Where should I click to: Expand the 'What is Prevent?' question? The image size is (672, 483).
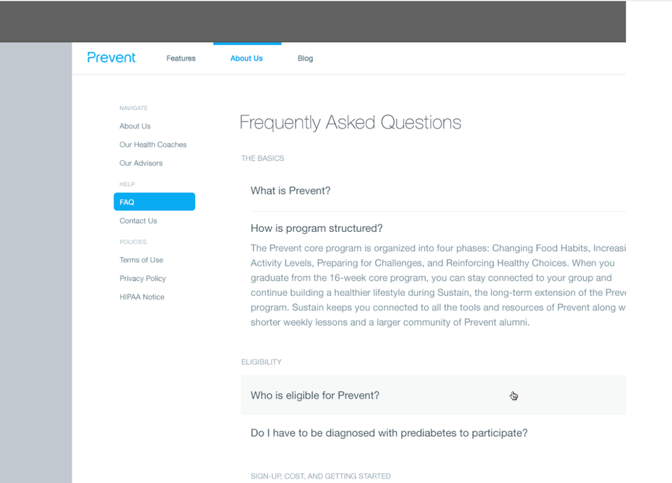click(x=438, y=191)
